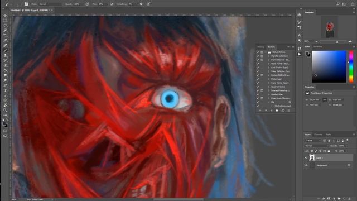Open smoothing options gear

tap(141, 4)
